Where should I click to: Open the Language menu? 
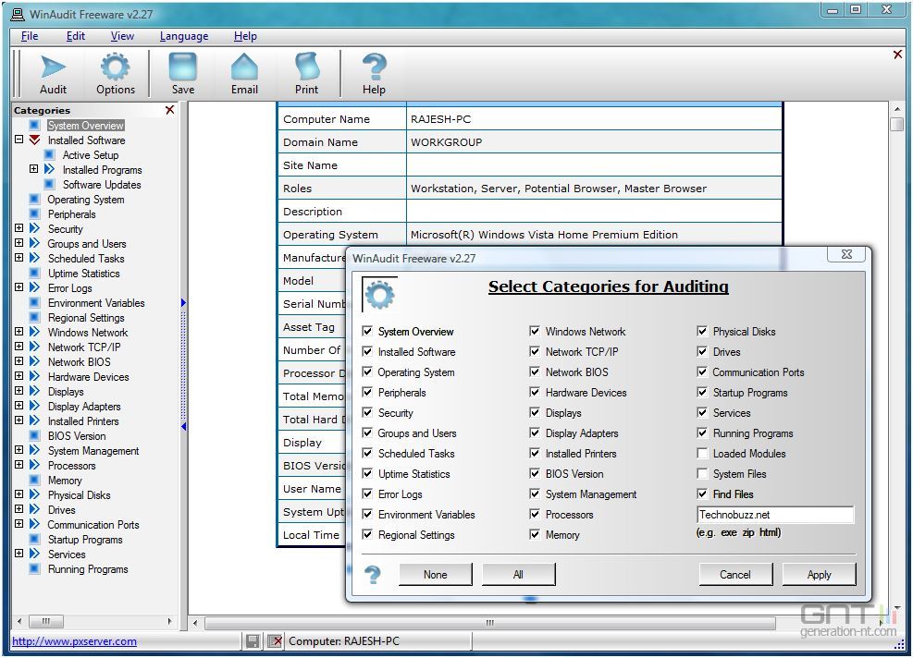click(x=184, y=36)
